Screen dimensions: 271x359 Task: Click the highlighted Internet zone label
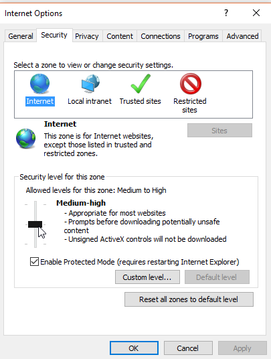40,101
